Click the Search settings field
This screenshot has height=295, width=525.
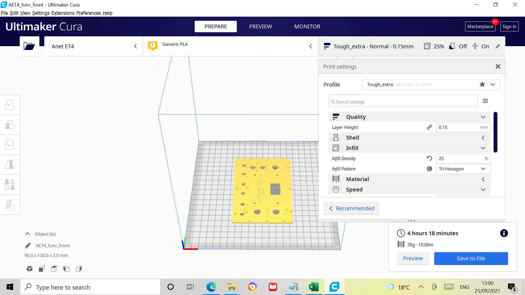[x=403, y=102]
